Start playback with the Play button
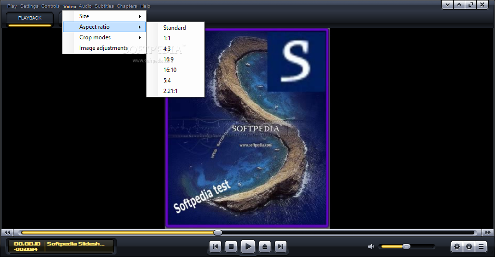Screen dimensions: 495x257 pos(248,246)
